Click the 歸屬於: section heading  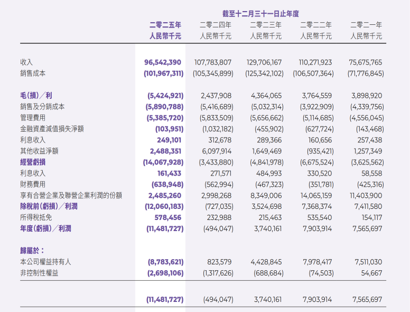coord(32,251)
